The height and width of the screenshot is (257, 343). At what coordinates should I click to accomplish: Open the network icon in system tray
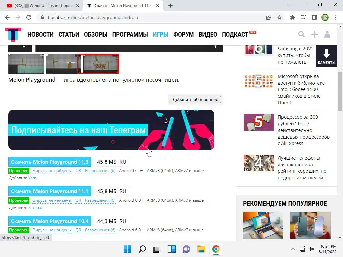[x=303, y=249]
